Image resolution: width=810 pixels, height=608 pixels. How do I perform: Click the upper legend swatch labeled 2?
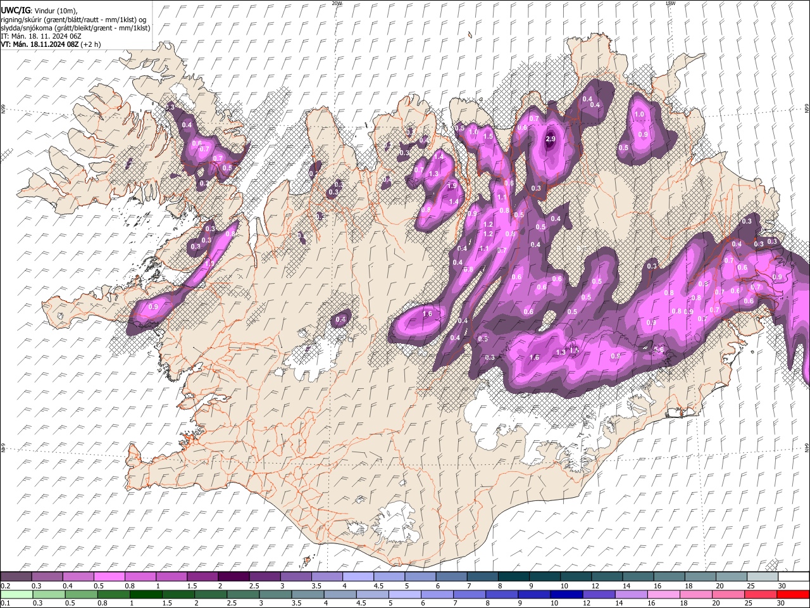(x=233, y=577)
